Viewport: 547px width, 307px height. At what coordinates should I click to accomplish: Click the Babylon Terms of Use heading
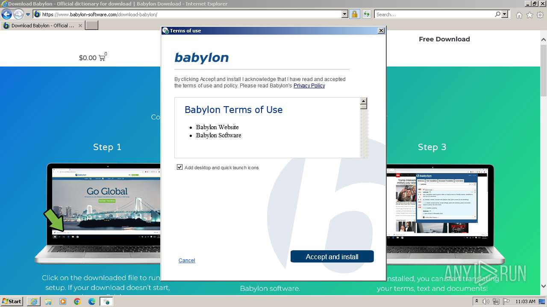click(x=233, y=110)
